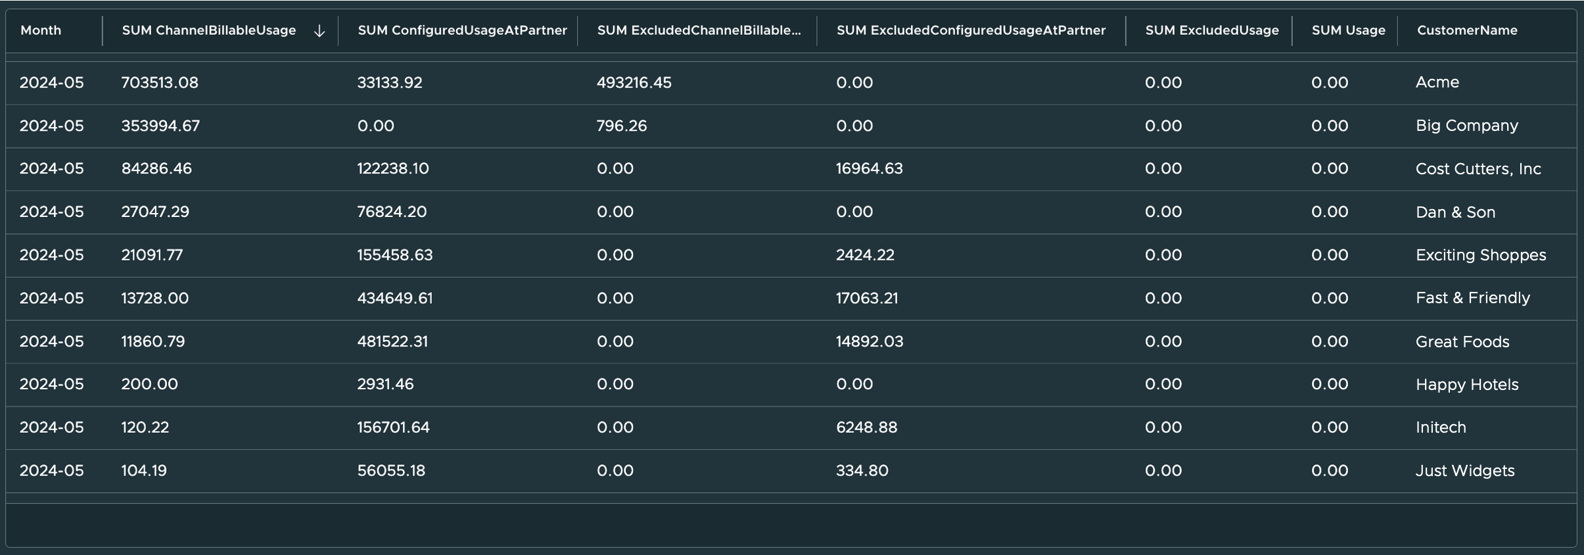The image size is (1584, 555).
Task: Click value 481522.31 in Great Foods row
Action: click(x=392, y=341)
